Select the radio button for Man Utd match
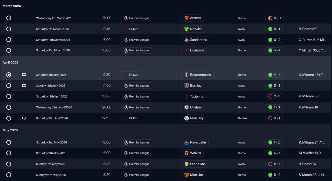Viewport: 332px width, 181px height. click(x=9, y=175)
